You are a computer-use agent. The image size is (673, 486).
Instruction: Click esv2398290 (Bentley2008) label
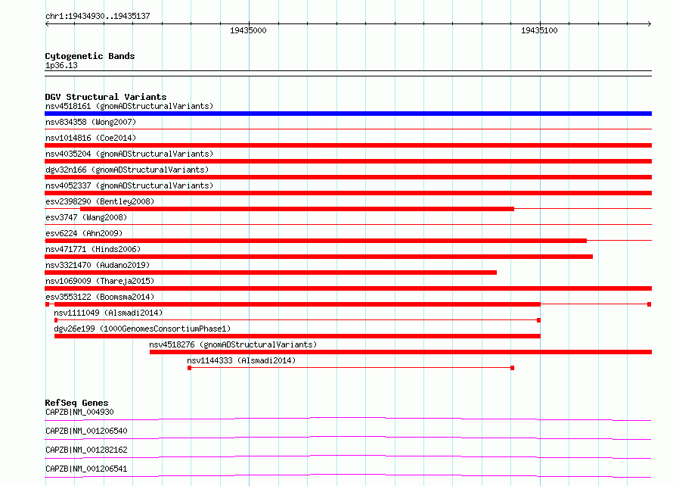100,201
